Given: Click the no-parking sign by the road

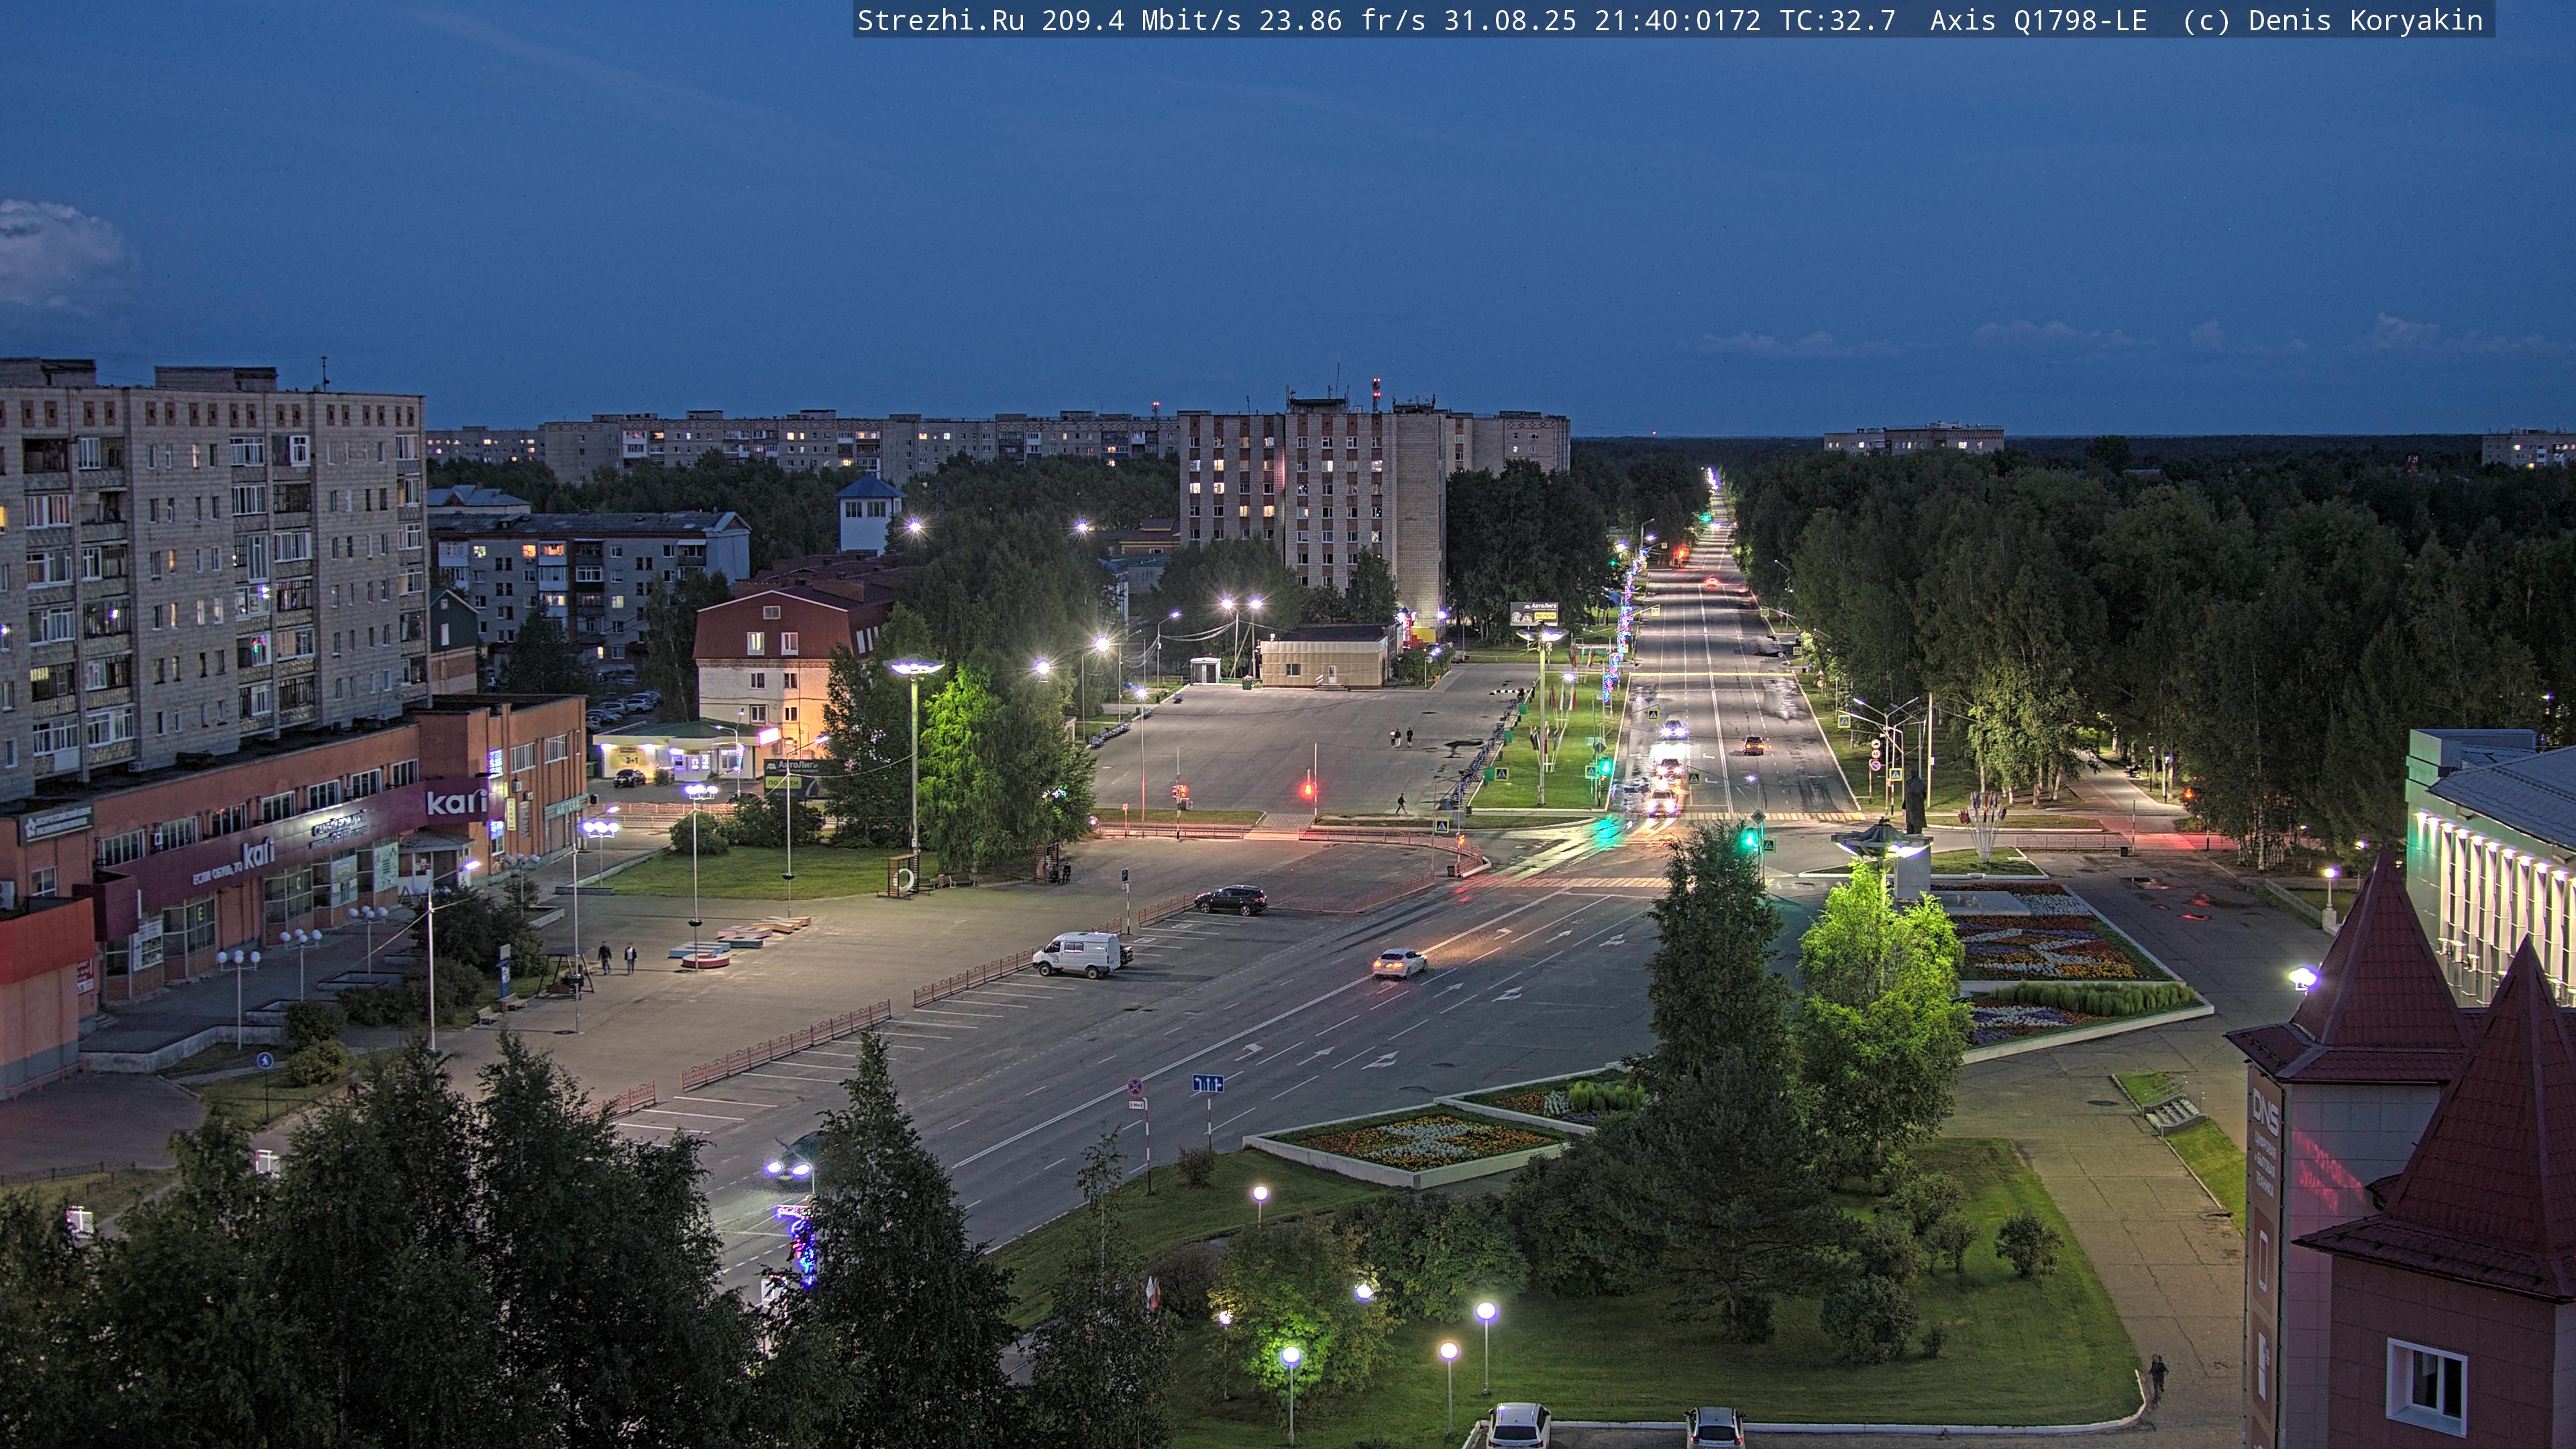Looking at the screenshot, I should click(1135, 1087).
